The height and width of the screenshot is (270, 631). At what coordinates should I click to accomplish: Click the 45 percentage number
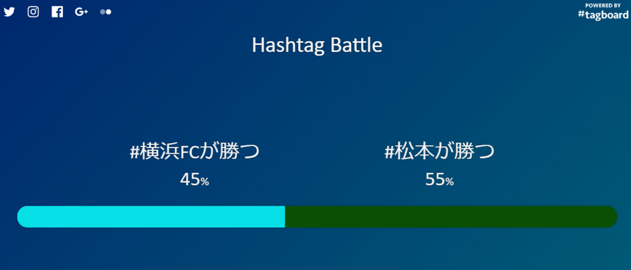point(190,179)
